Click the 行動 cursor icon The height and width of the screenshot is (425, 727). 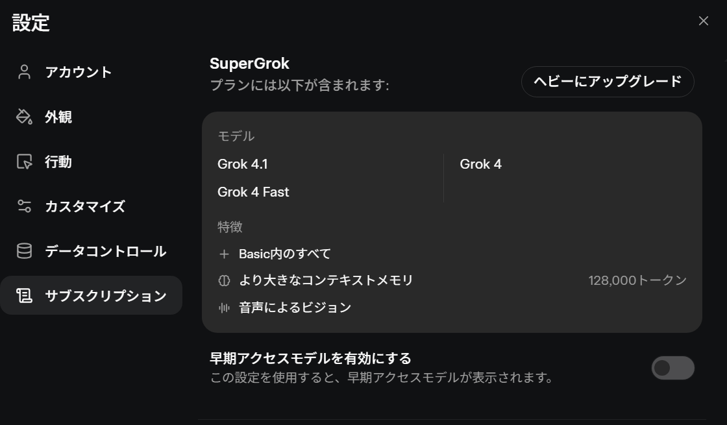click(24, 162)
